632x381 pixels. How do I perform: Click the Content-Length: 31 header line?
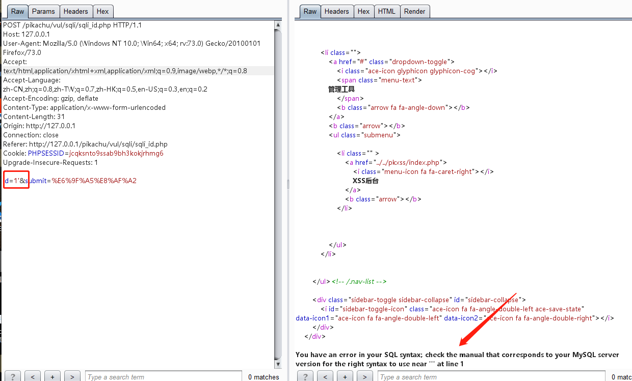click(34, 116)
